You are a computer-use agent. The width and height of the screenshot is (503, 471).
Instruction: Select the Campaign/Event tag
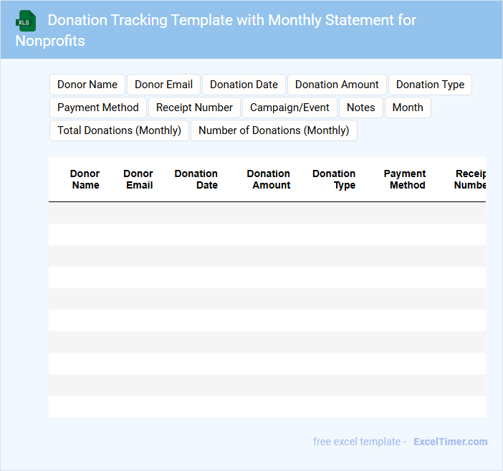pos(289,108)
